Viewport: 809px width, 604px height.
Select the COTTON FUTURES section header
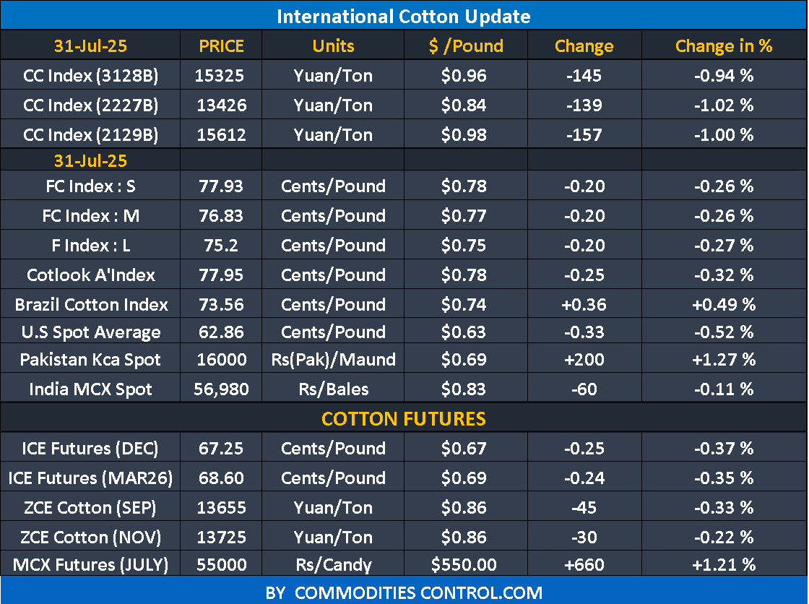tap(404, 419)
